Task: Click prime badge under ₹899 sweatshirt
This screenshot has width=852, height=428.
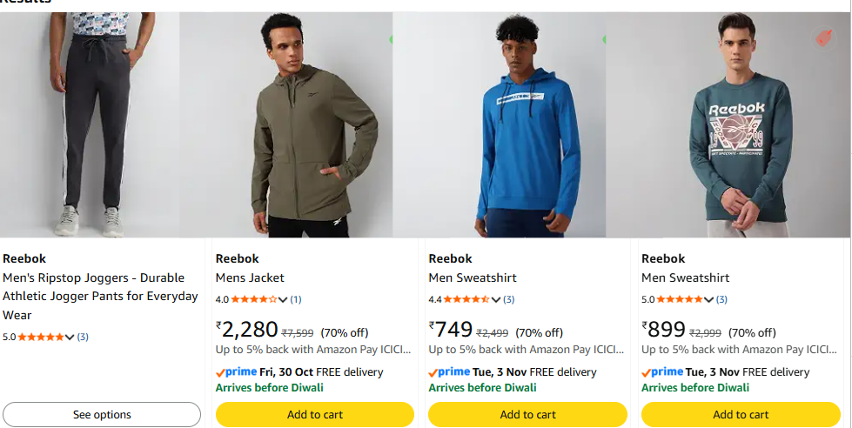Action: [662, 372]
